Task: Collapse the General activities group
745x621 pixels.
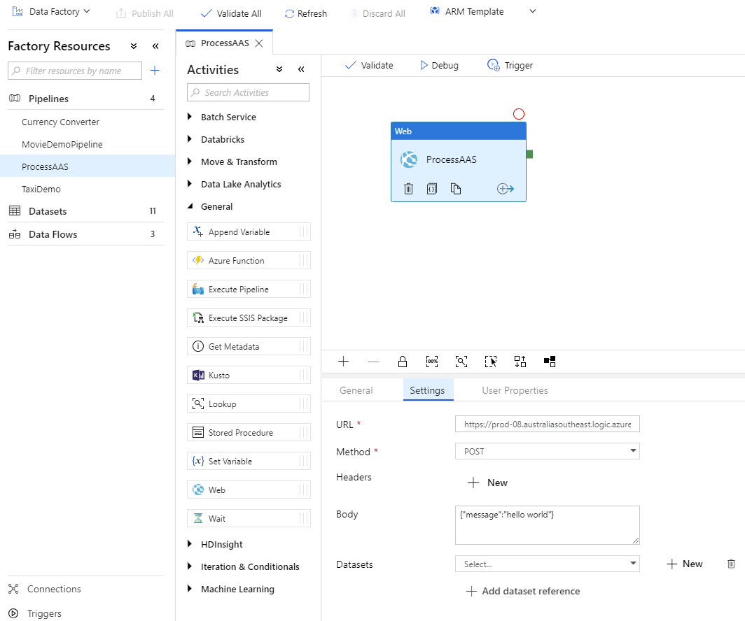Action: coord(216,206)
